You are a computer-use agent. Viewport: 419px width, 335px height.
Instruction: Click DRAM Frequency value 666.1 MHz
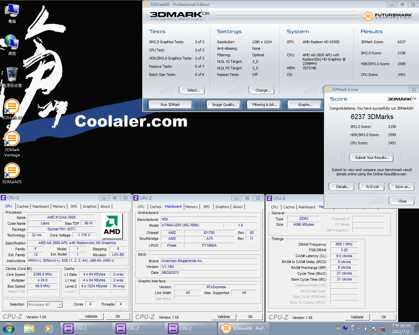click(x=344, y=244)
